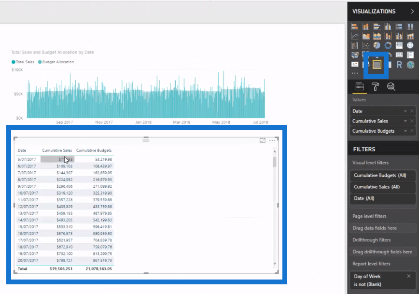Select the Multi-row card visualization
419x294 pixels.
(x=410, y=55)
